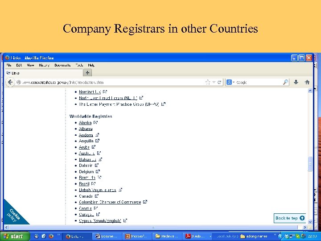Open the Bermuda registry link
This screenshot has height=241, width=321.
[x=87, y=178]
